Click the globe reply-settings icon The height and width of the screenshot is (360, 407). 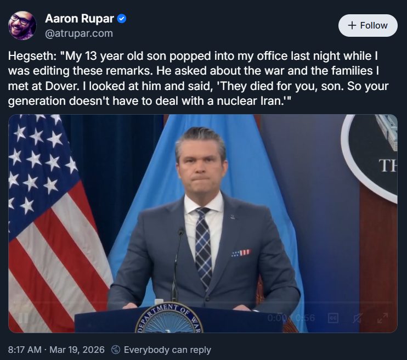click(116, 350)
